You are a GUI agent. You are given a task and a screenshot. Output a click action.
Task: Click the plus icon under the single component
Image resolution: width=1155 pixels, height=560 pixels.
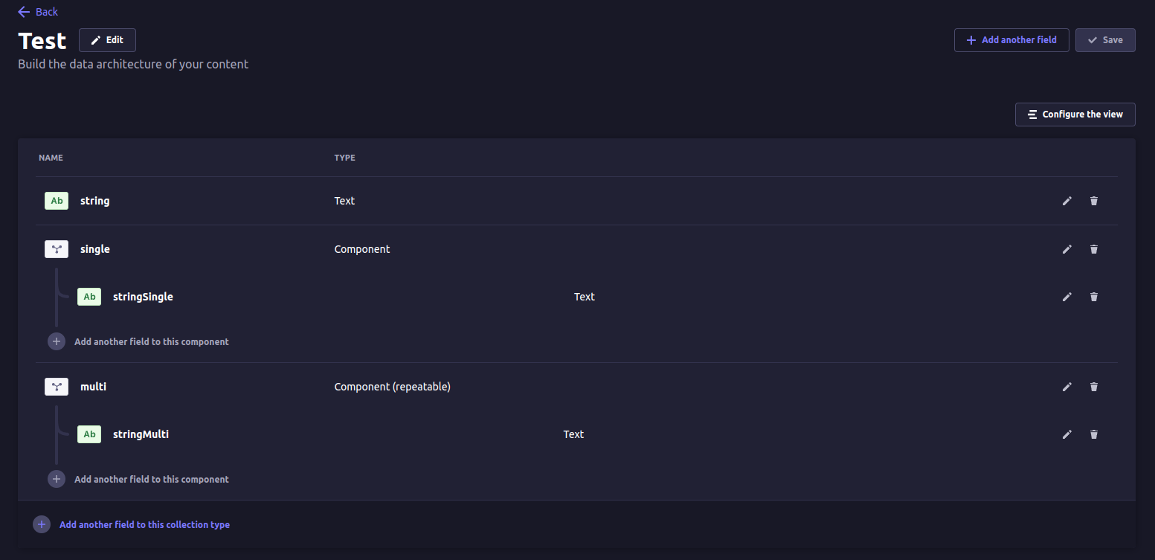click(57, 341)
